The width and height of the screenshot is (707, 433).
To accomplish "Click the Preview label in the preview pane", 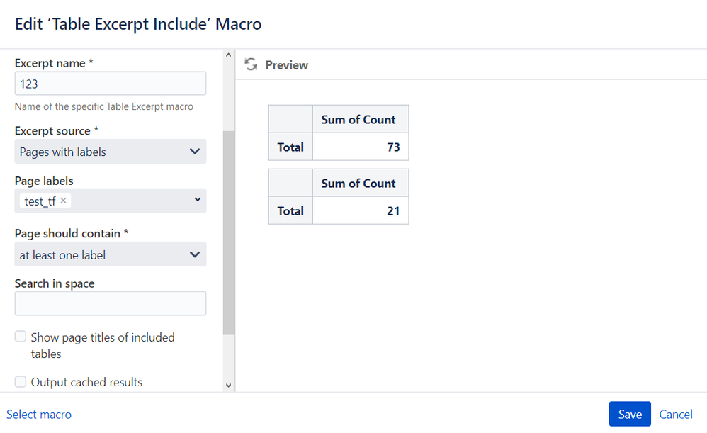I will pyautogui.click(x=286, y=64).
